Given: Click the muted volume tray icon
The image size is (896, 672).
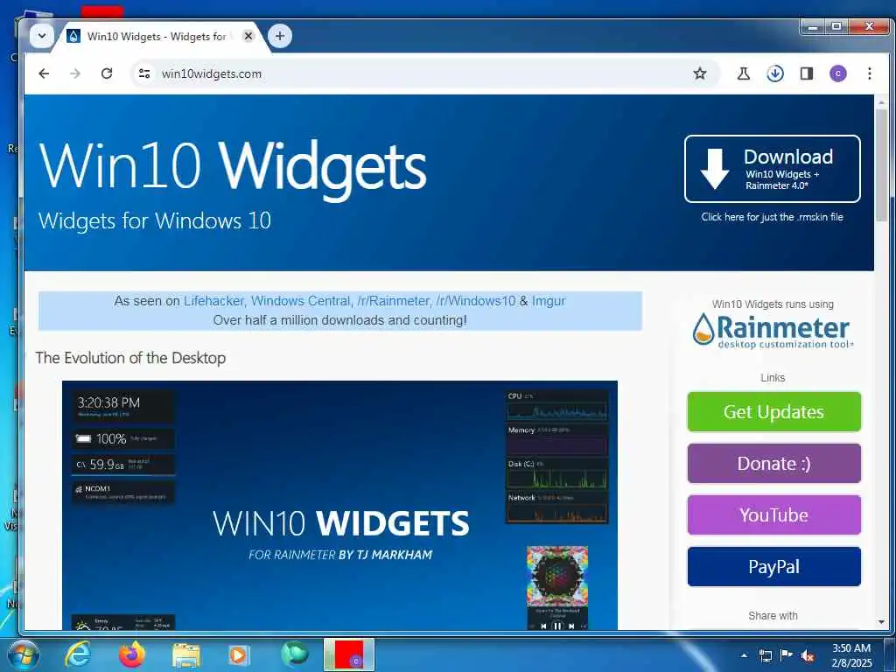Looking at the screenshot, I should (808, 655).
